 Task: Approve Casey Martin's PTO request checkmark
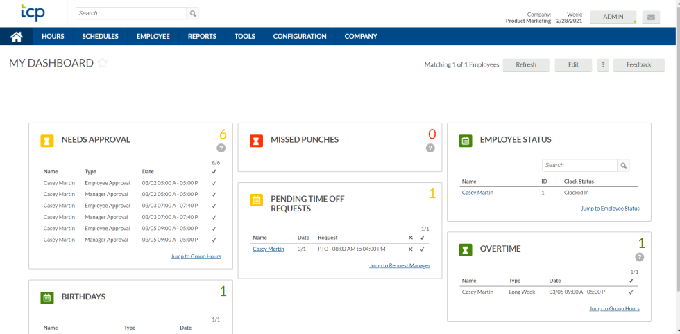(422, 249)
